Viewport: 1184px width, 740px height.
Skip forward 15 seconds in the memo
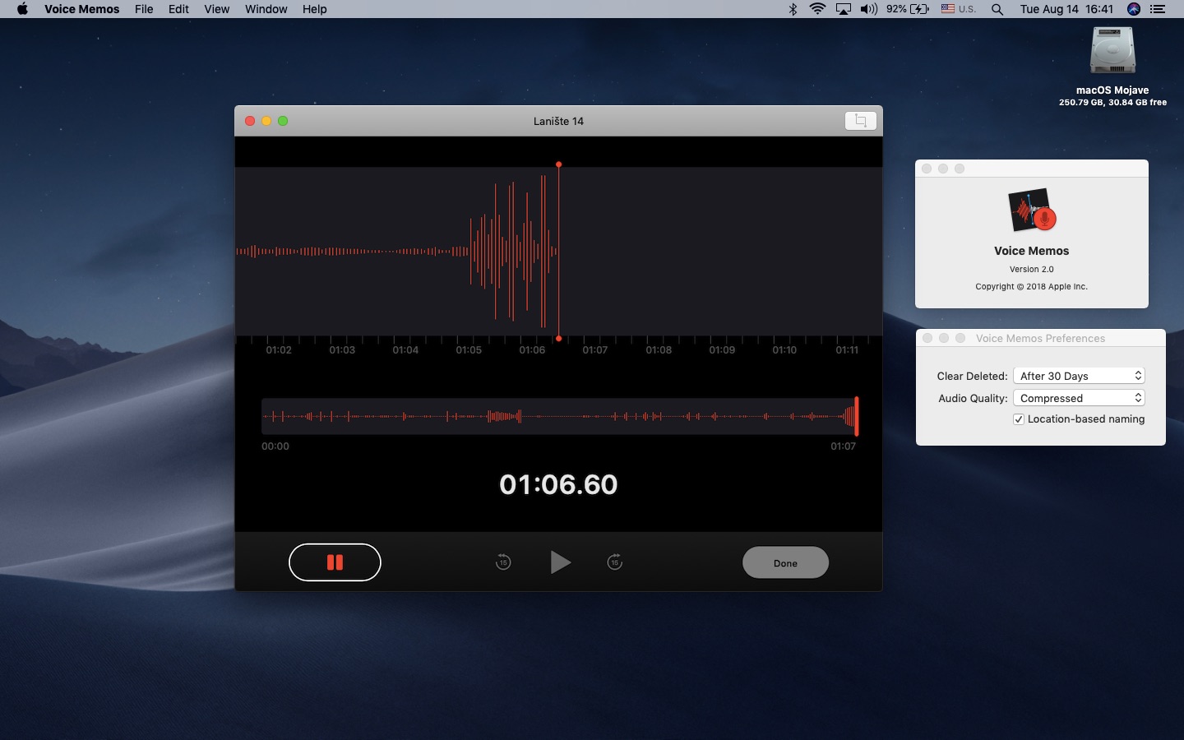point(615,562)
